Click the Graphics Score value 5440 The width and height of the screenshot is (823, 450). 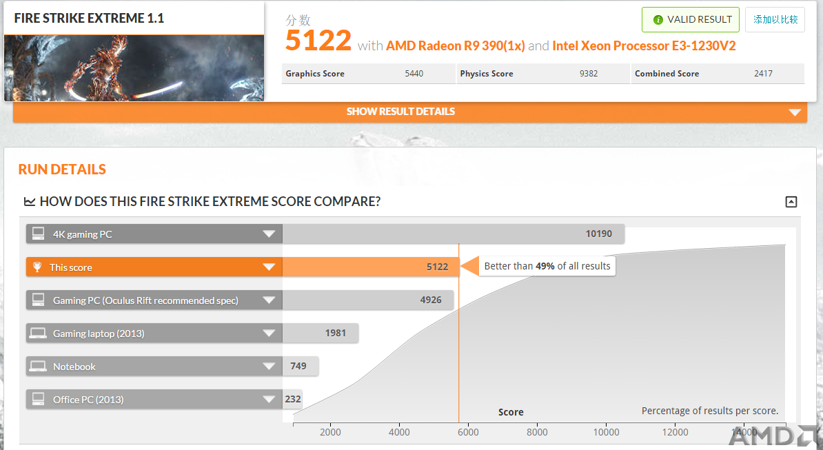414,74
